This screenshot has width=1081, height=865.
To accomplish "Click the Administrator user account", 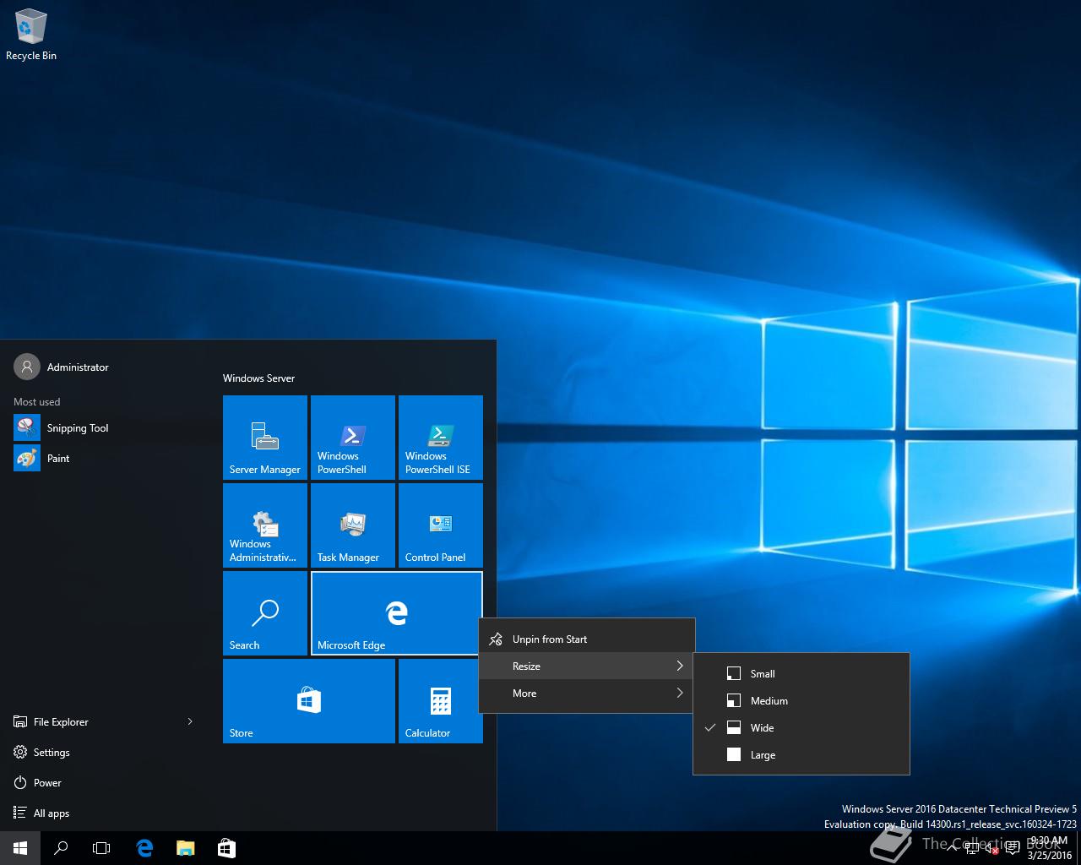I will pos(62,367).
